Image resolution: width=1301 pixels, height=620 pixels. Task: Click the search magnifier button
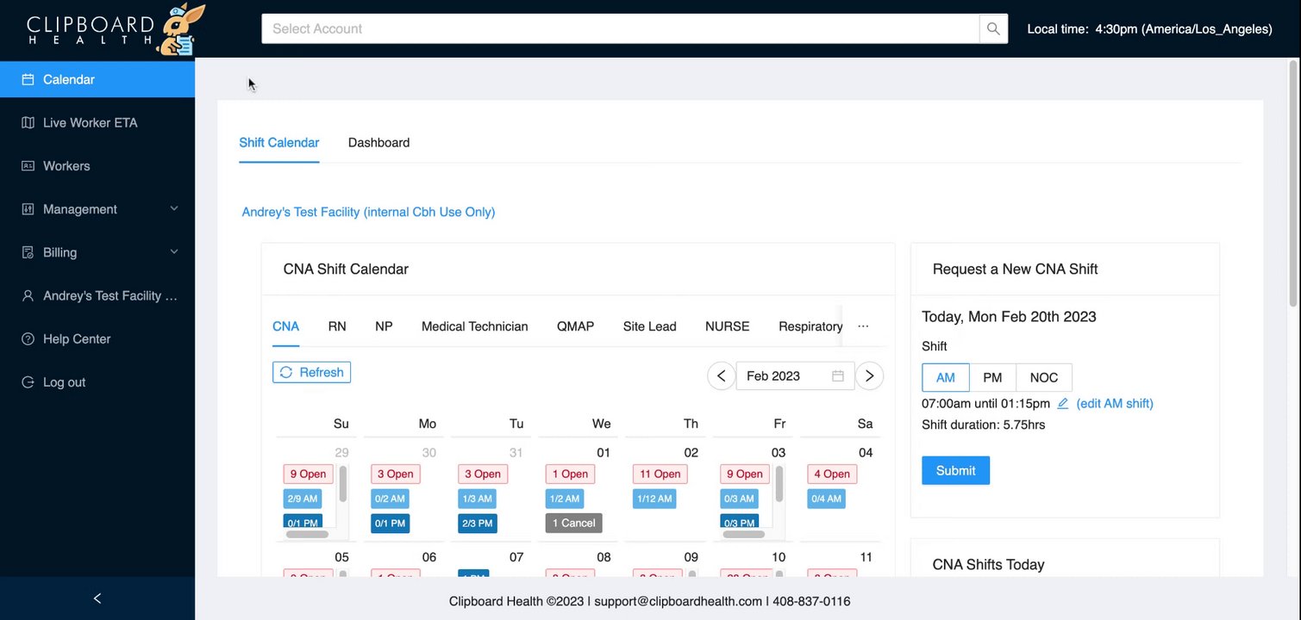(993, 28)
